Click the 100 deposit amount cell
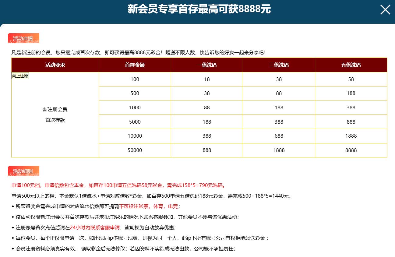The image size is (395, 257). tap(135, 79)
